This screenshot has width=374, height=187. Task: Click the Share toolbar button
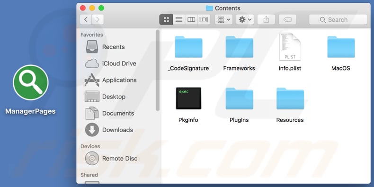pos(266,19)
